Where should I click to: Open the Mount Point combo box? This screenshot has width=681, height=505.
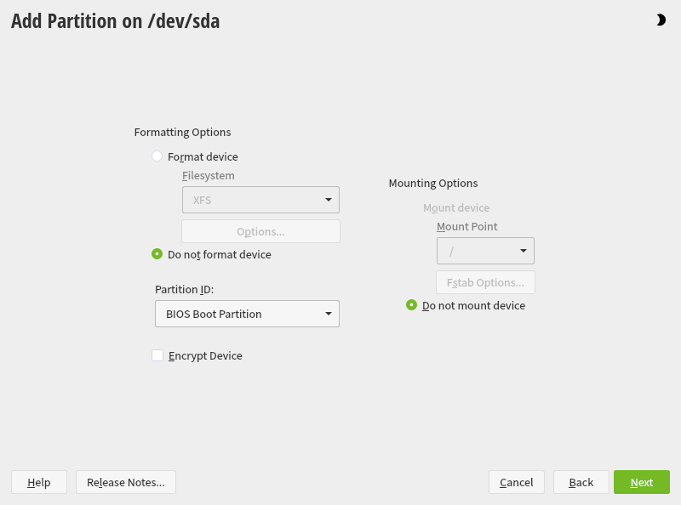tap(485, 251)
